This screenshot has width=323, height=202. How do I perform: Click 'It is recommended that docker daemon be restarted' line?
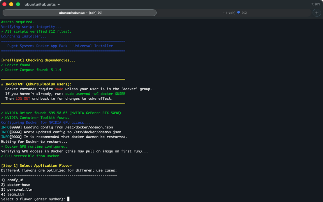(64, 137)
